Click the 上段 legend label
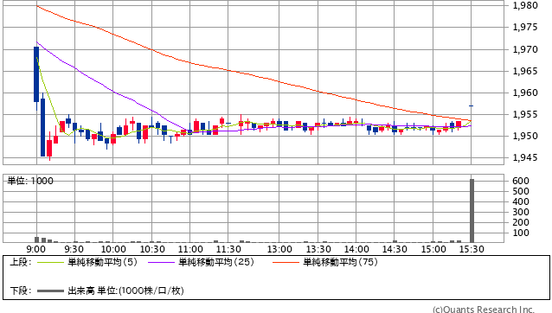 (x=21, y=262)
